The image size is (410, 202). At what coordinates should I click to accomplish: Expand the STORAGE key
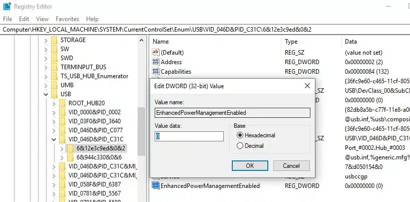pos(46,40)
